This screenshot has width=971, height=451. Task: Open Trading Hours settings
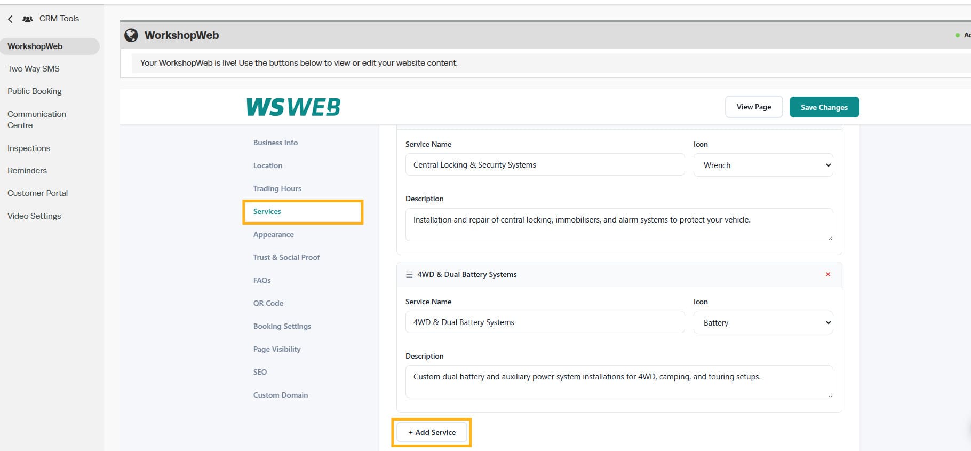pos(277,188)
